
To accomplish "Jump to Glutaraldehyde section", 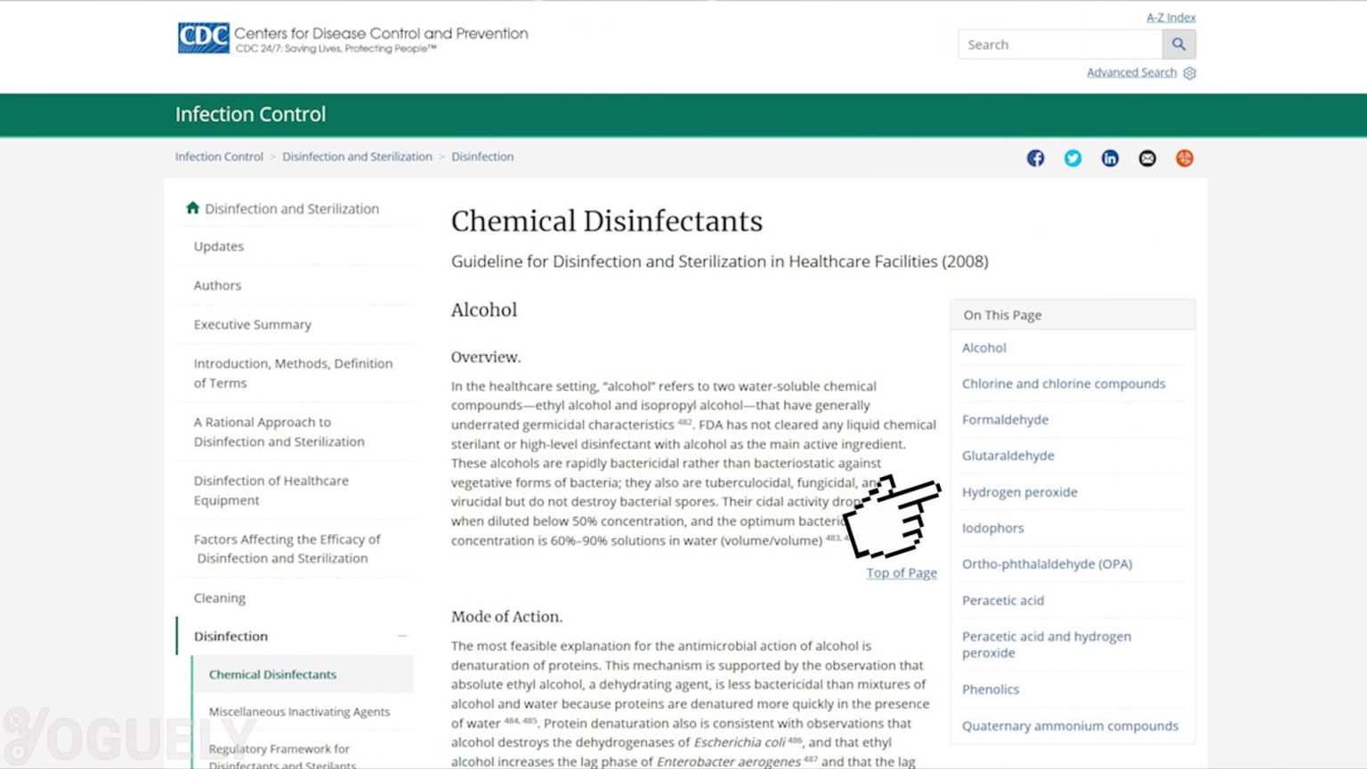I will [1007, 456].
